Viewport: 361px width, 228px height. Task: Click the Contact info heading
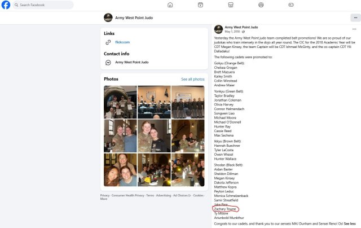click(x=117, y=54)
